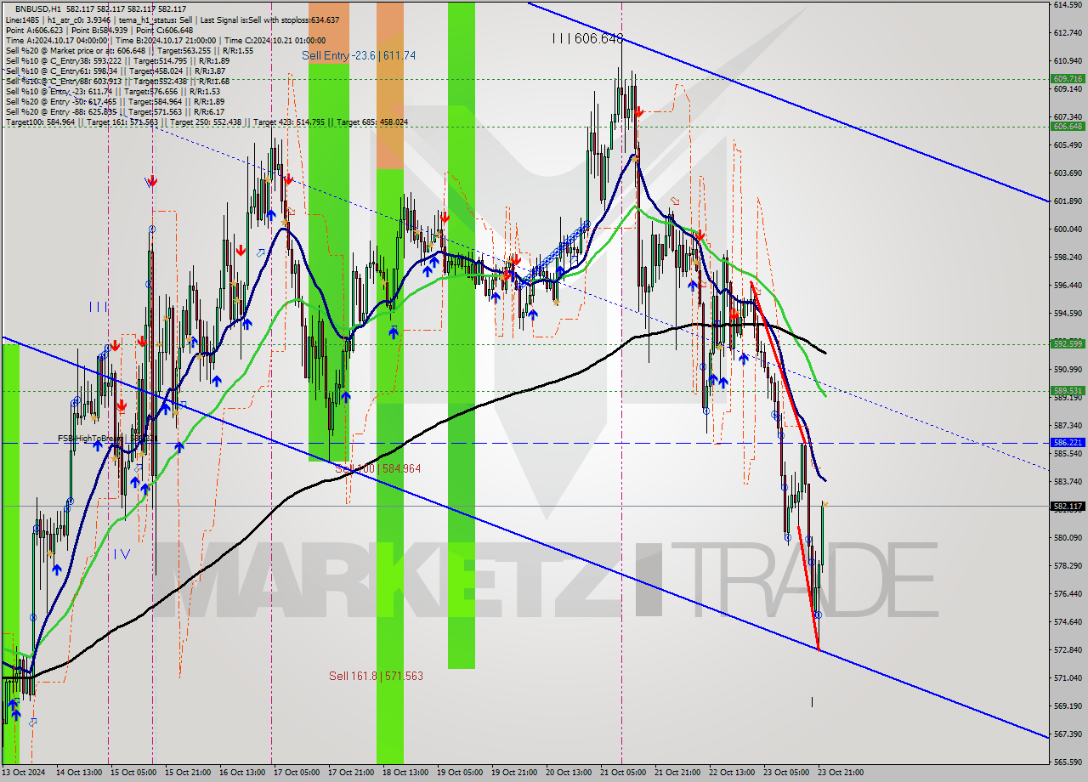
Task: Click the '23 Oct 05:00' time label
Action: [x=787, y=773]
